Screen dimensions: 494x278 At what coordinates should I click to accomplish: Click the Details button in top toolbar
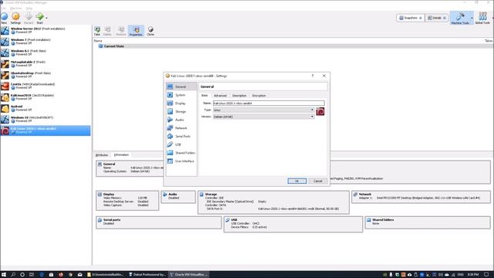tap(437, 18)
